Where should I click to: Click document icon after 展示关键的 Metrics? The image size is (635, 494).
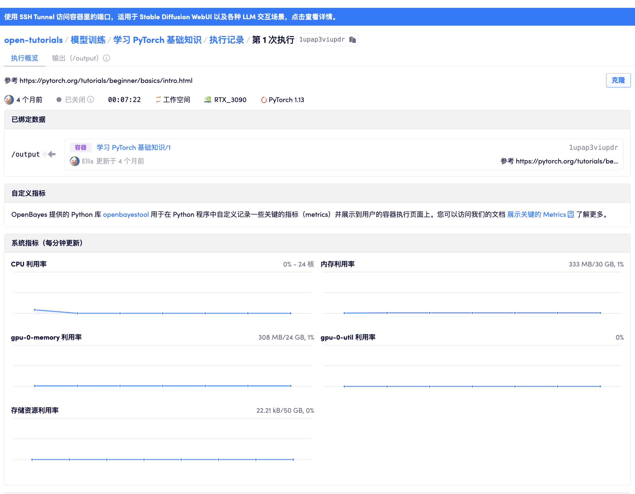571,214
